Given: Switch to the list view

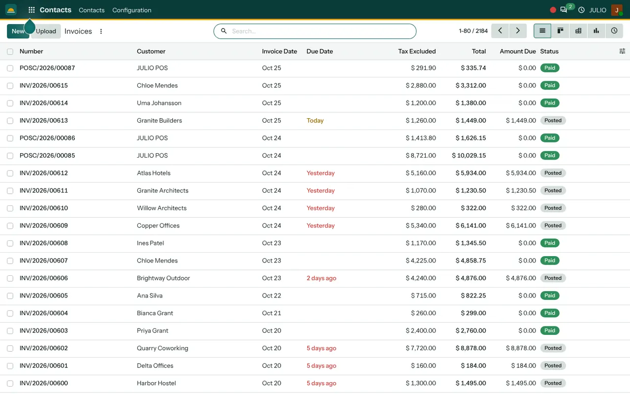Looking at the screenshot, I should pyautogui.click(x=542, y=31).
